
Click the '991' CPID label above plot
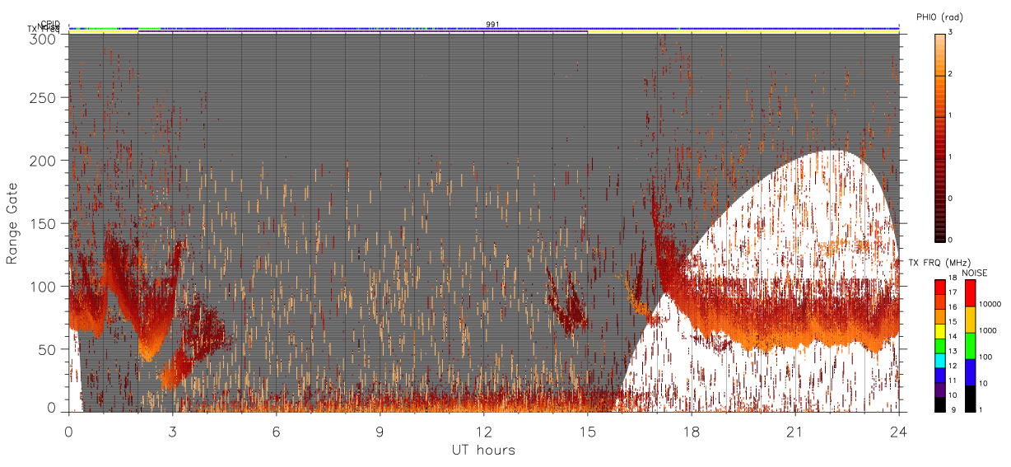tap(492, 24)
